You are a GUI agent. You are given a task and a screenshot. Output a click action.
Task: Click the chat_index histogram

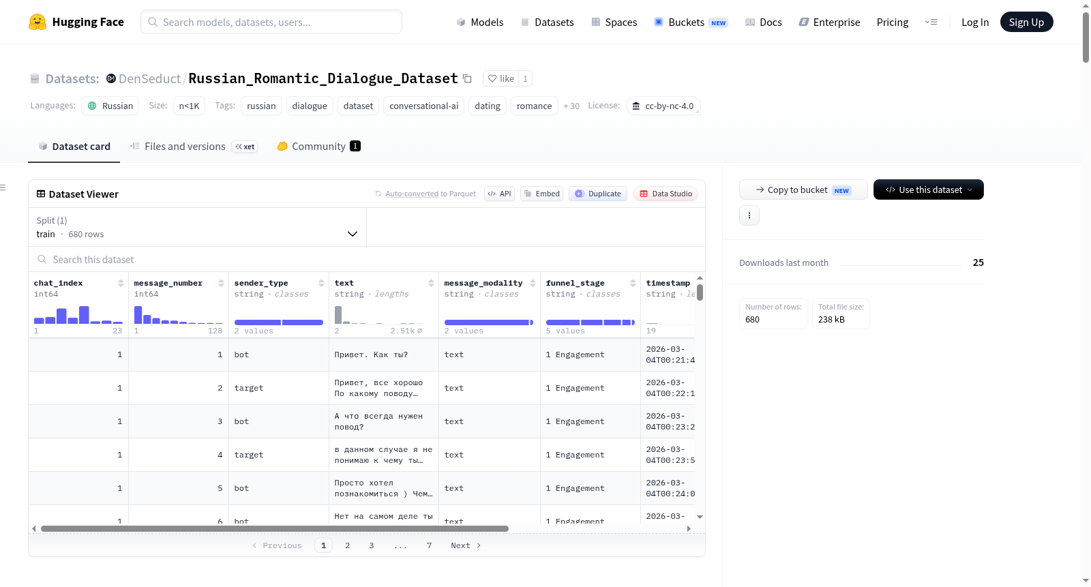pos(78,314)
